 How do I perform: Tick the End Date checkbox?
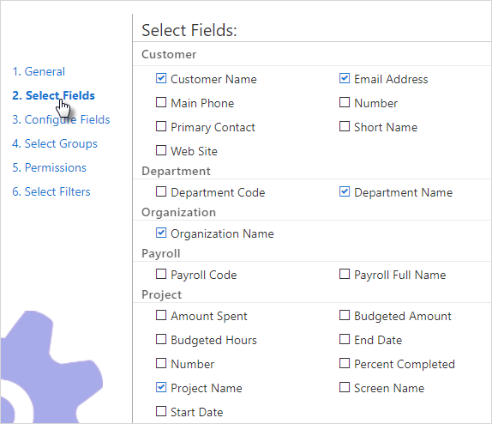coord(345,339)
